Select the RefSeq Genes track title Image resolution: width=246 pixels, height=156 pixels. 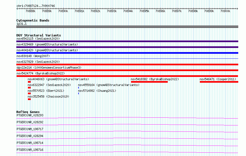(28, 112)
